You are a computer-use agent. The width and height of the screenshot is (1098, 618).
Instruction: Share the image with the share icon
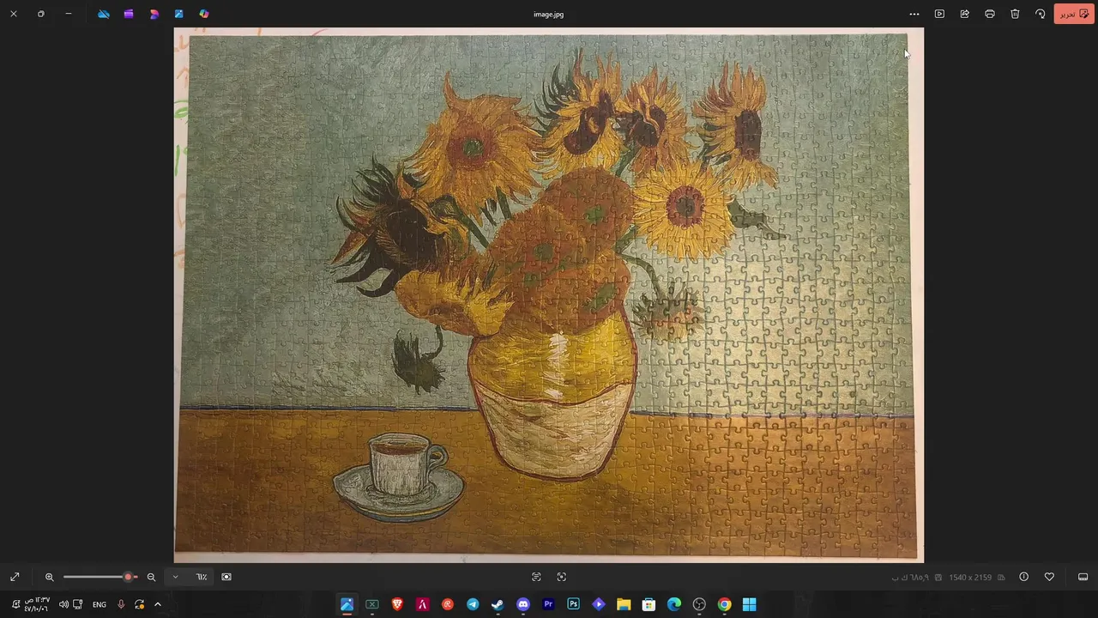coord(964,14)
